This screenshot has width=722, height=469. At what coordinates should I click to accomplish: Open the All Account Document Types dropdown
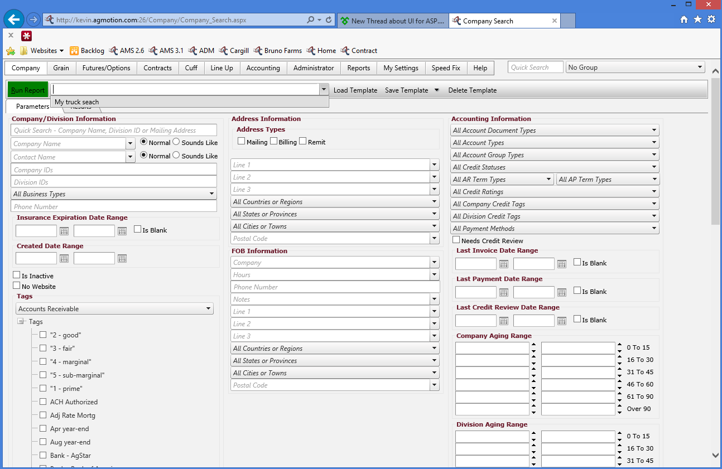coord(555,130)
